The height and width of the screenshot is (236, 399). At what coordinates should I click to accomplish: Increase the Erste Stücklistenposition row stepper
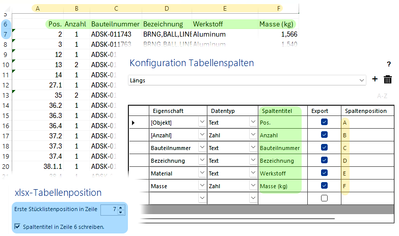pyautogui.click(x=121, y=207)
